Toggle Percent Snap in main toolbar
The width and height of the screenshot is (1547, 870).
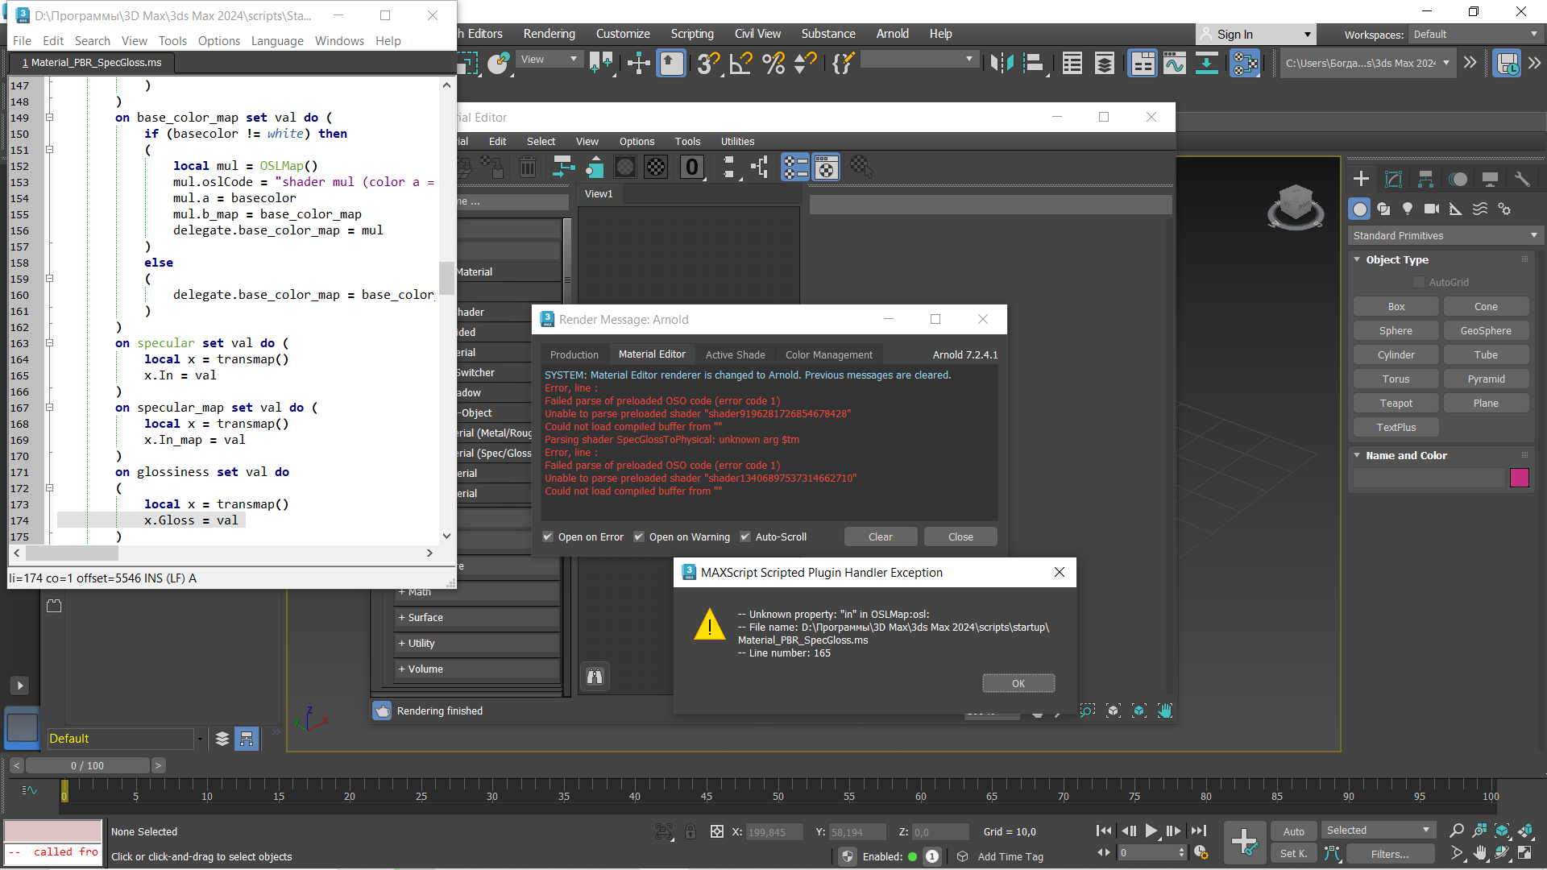[x=773, y=63]
